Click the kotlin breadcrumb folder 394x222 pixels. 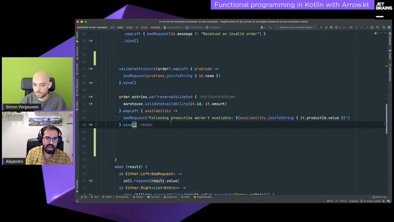(129, 27)
